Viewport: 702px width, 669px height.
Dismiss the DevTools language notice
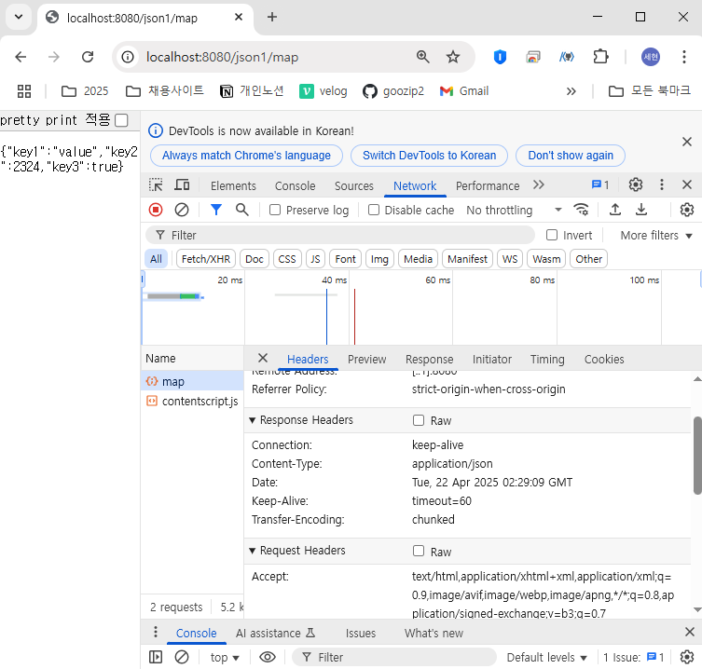(687, 142)
